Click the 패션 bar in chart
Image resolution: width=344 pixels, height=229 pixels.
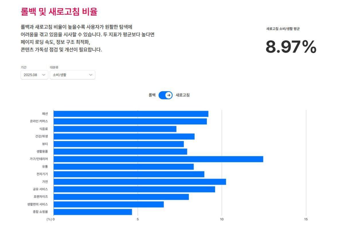tap(131, 114)
